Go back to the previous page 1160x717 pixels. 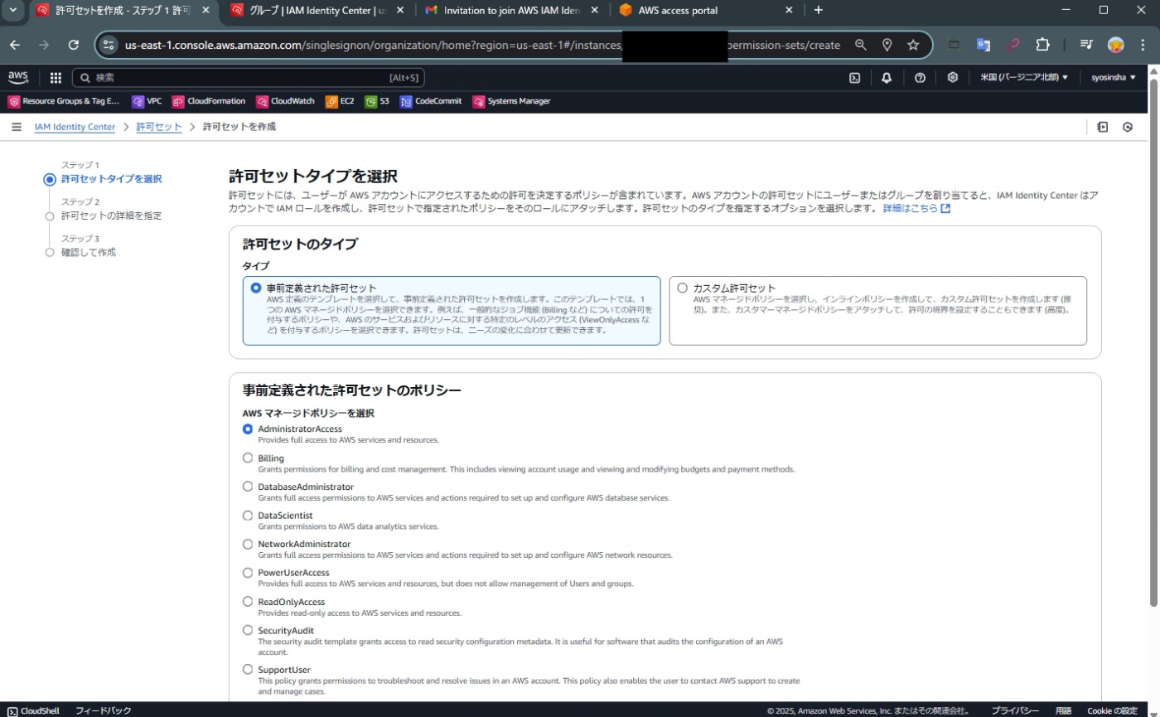pyautogui.click(x=15, y=45)
